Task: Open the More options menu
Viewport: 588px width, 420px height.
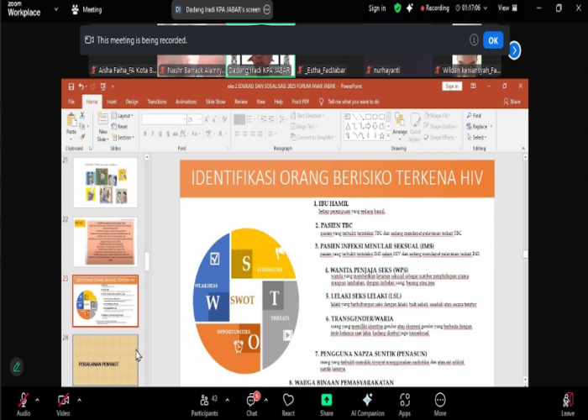Action: point(440,402)
